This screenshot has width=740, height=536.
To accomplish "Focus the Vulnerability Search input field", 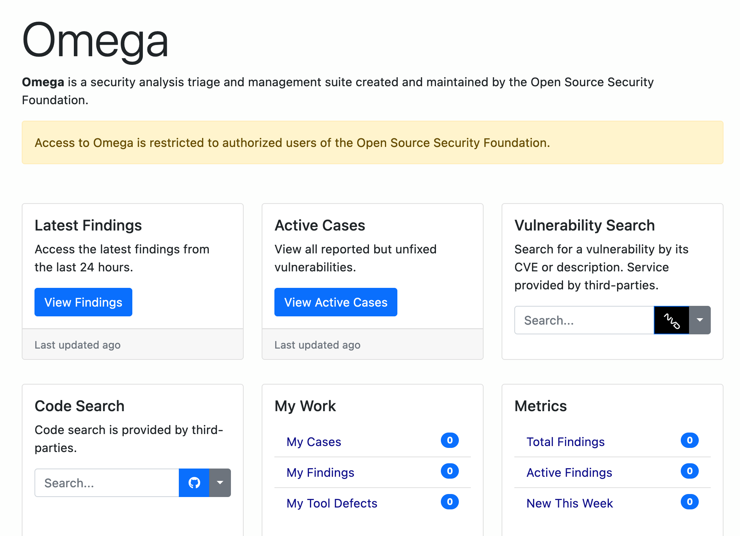I will [x=584, y=320].
